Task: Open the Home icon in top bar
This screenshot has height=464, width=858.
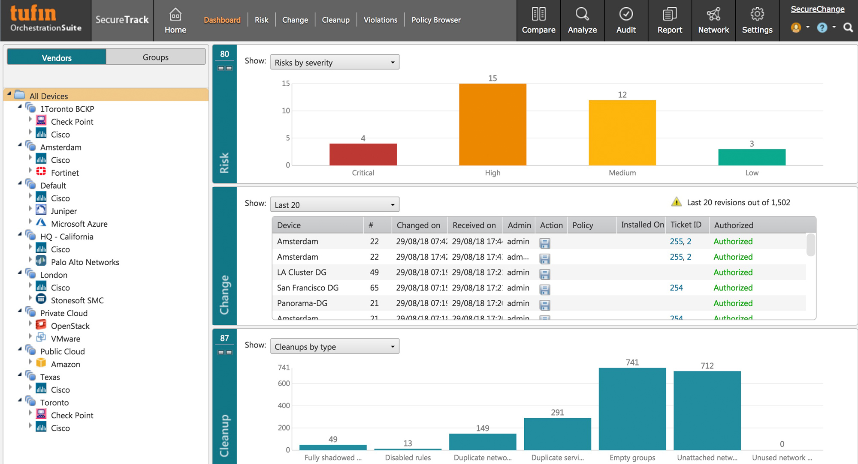Action: pos(175,21)
